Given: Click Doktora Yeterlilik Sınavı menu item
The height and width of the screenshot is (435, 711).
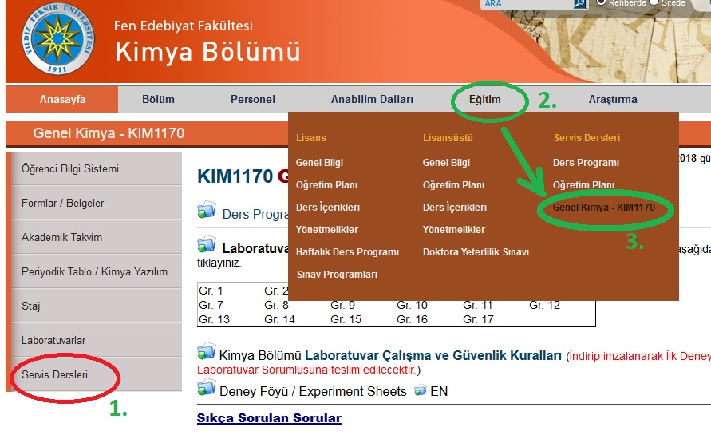Looking at the screenshot, I should pyautogui.click(x=476, y=252).
